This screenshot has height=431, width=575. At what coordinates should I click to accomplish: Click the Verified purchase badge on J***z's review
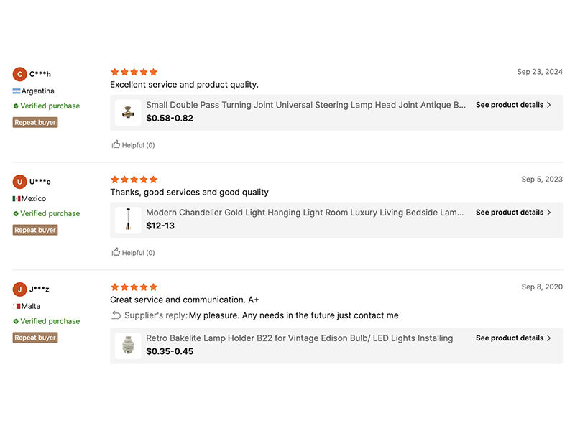tap(46, 321)
